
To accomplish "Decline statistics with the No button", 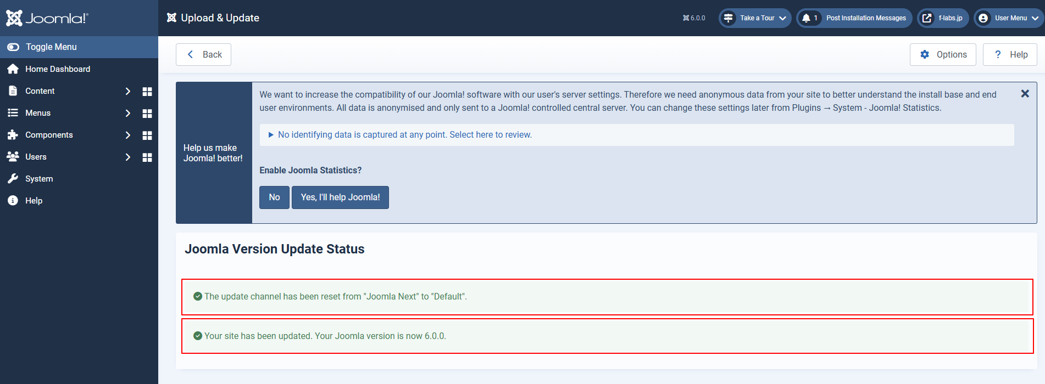I will [274, 197].
